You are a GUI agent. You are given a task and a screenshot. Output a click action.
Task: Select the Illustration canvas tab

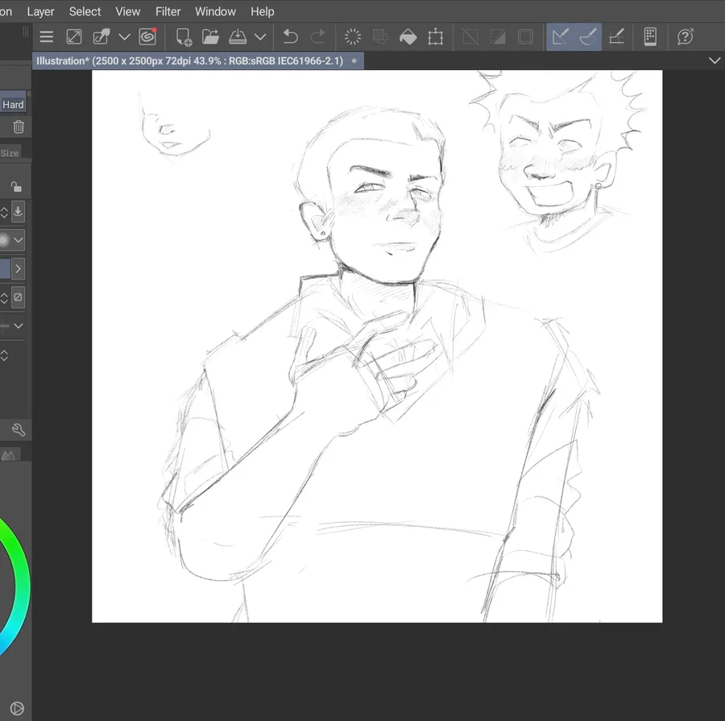coord(198,61)
